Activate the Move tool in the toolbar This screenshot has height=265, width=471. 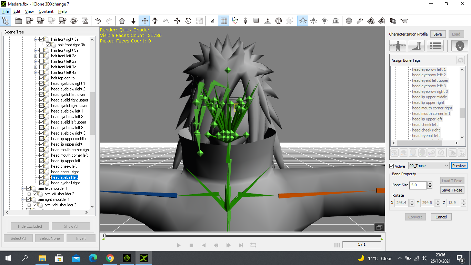(144, 21)
